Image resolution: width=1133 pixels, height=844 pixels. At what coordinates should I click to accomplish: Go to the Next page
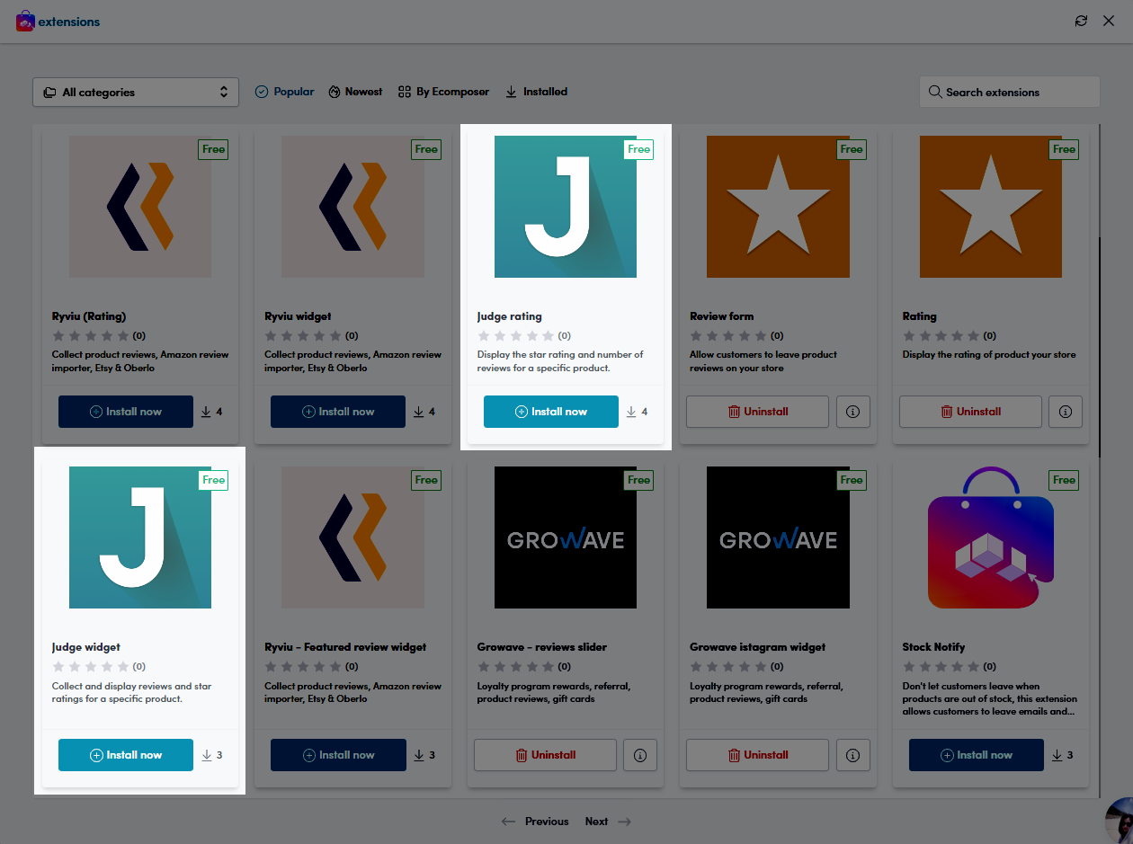pos(608,822)
